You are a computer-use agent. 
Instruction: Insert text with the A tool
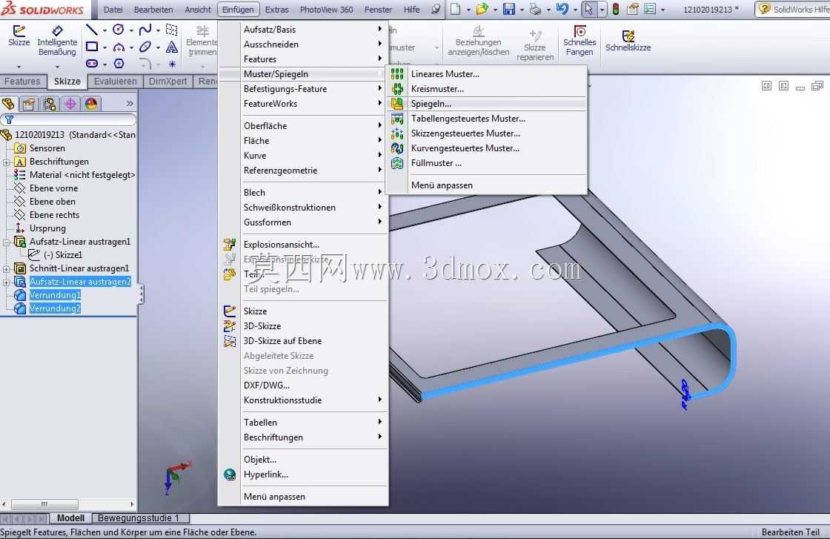[x=171, y=47]
